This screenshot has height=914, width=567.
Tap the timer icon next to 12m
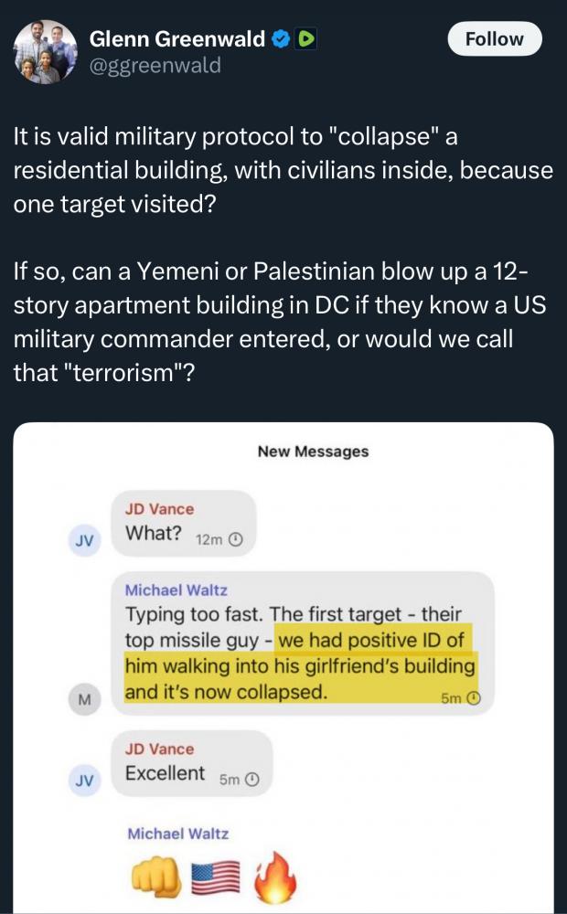pos(234,540)
